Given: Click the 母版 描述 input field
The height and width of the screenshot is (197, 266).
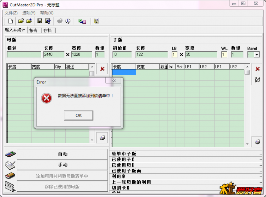Looking at the screenshot, I should pos(24,55).
